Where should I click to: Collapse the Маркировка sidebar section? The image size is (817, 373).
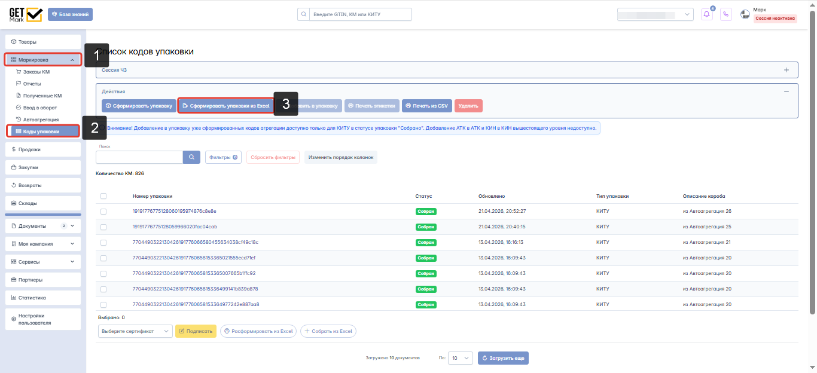43,60
